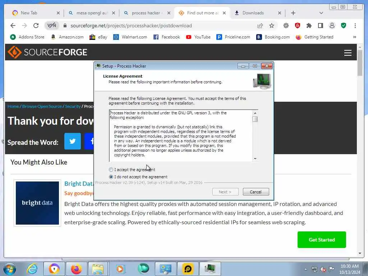Bookmark this page with star icon

pos(272,26)
